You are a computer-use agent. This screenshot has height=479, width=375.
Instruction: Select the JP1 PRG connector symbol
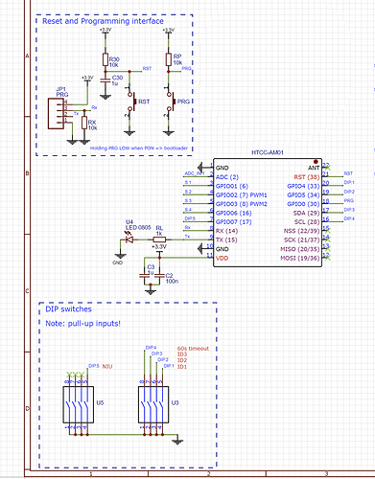(x=56, y=114)
